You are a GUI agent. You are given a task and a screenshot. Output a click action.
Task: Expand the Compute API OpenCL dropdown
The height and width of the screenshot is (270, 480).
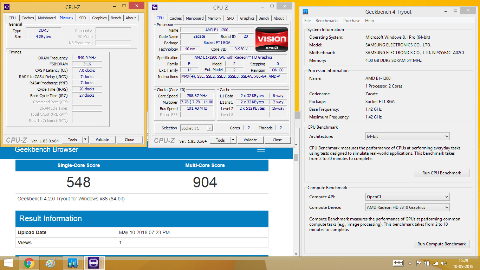click(x=408, y=197)
